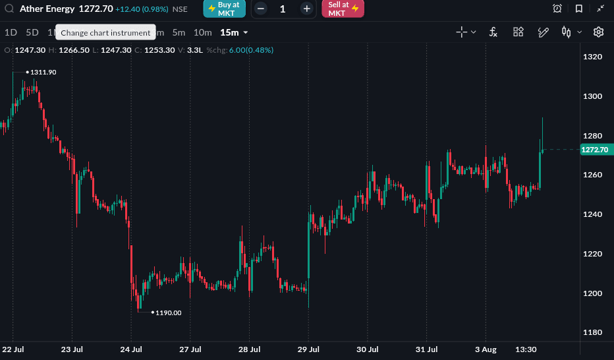Open the drawing tools pencil icon

pos(543,32)
